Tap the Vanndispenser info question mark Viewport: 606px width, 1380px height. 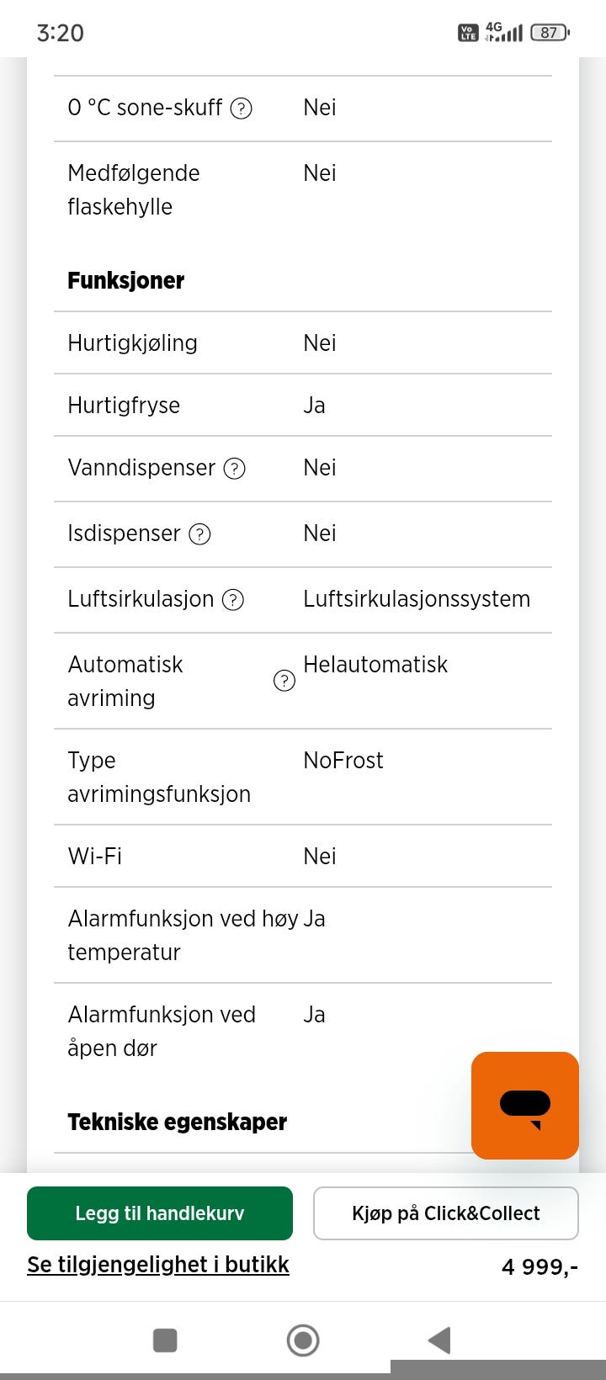coord(235,469)
